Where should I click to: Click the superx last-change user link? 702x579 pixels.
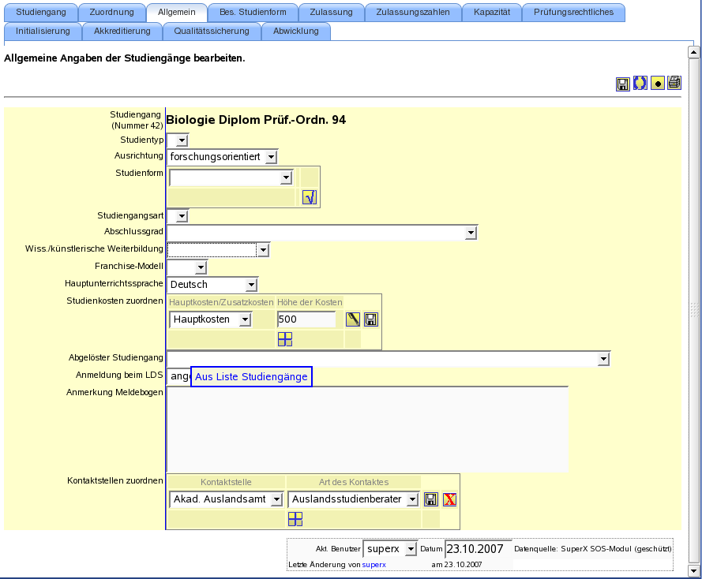374,565
